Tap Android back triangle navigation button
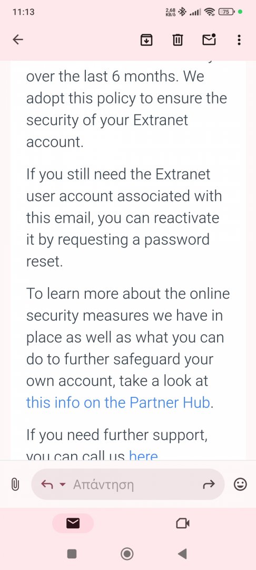This screenshot has height=570, width=256. 182,554
